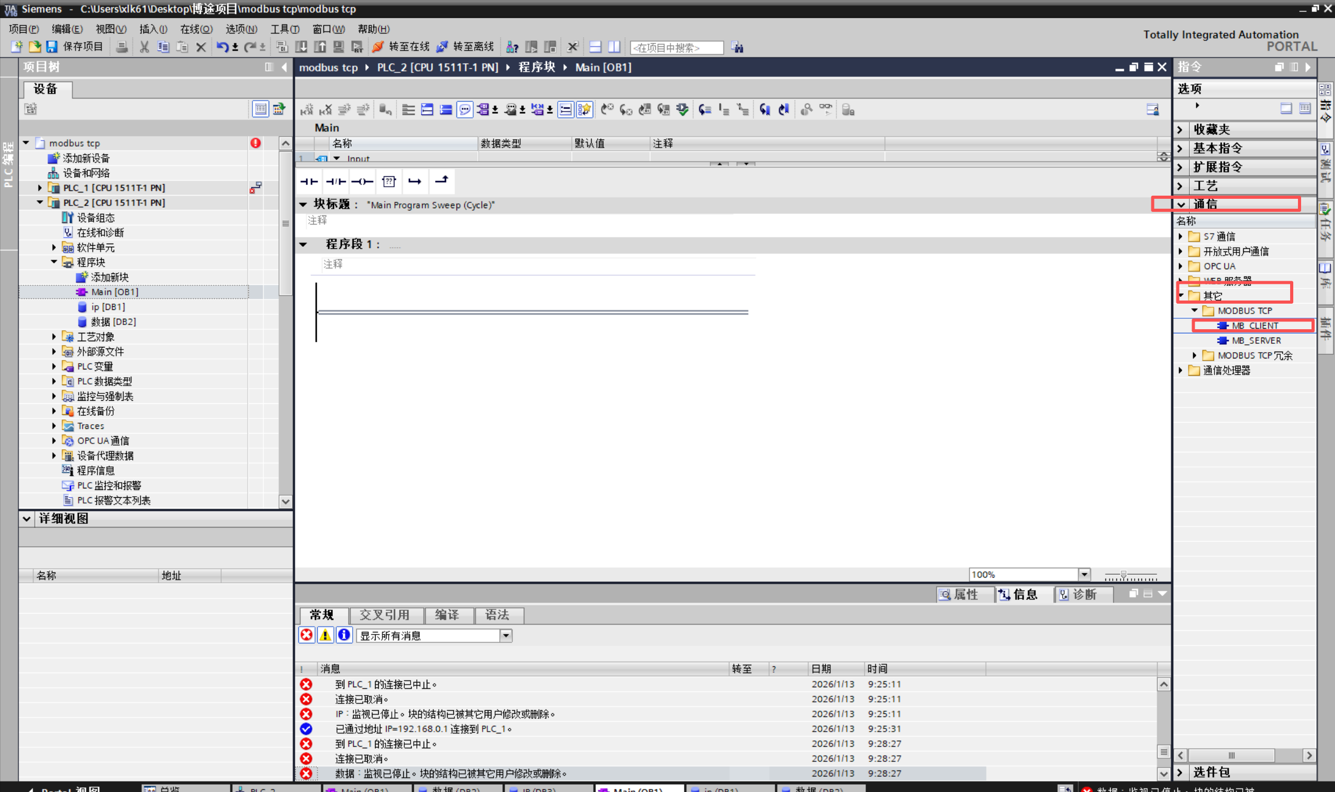Click the Undo icon in toolbar
Image resolution: width=1335 pixels, height=792 pixels.
pos(221,47)
